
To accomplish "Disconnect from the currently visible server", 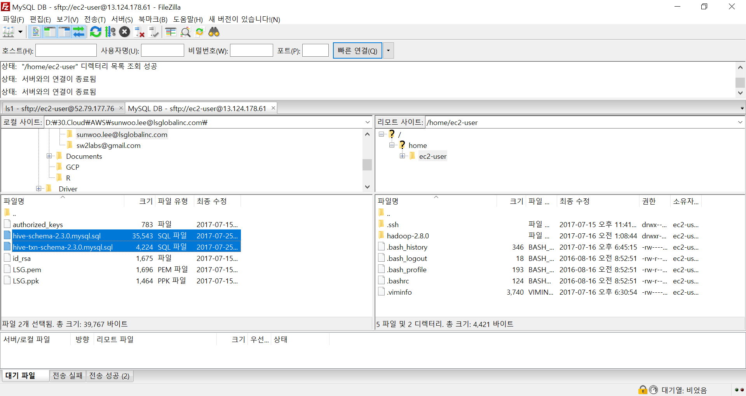I will (x=139, y=32).
